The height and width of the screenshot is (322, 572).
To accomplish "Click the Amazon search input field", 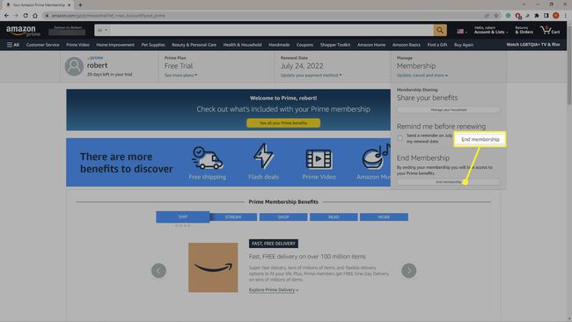I will (272, 30).
